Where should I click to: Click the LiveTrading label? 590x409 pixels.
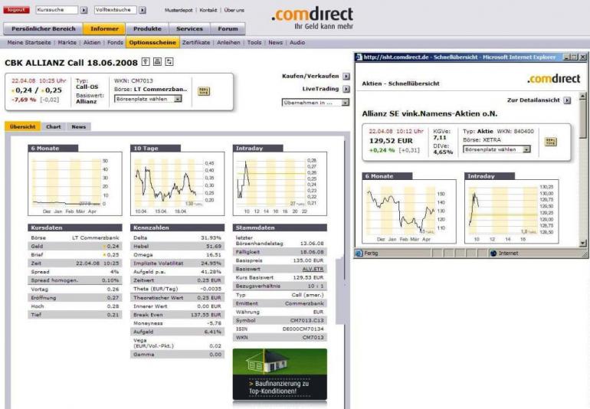pyautogui.click(x=320, y=89)
